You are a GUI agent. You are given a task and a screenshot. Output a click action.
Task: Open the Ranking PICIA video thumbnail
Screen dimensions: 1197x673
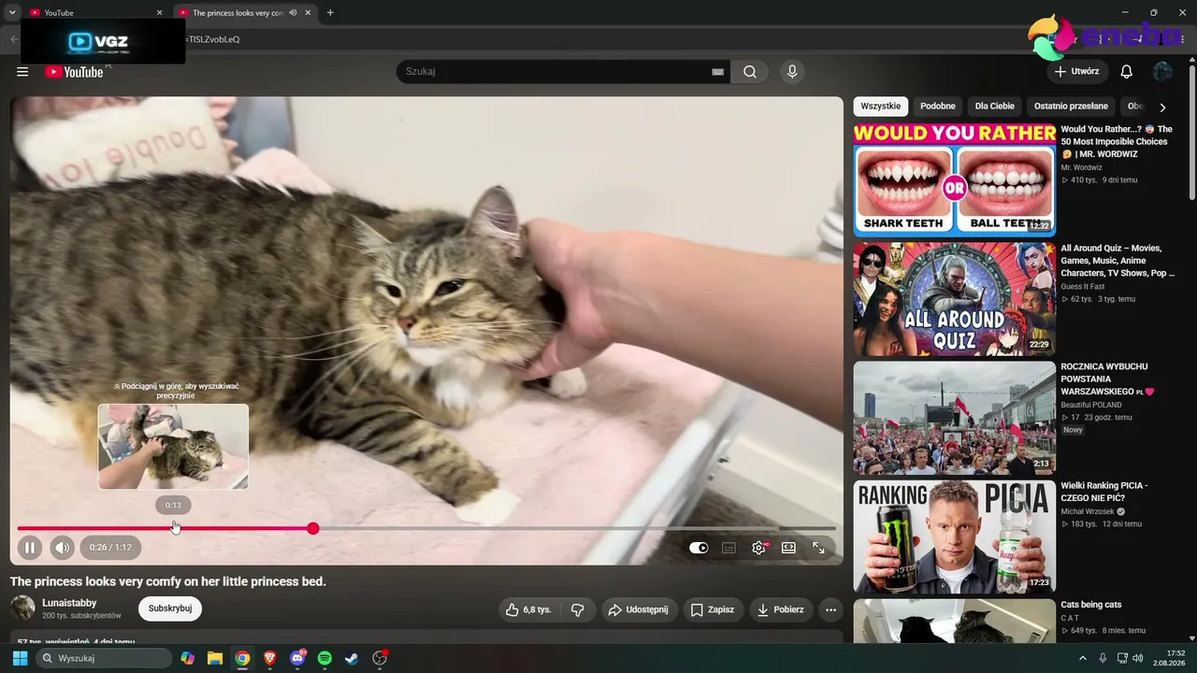(x=955, y=537)
